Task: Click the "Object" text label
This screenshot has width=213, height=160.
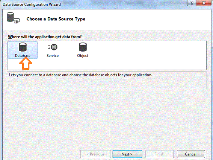Action: coord(83,56)
